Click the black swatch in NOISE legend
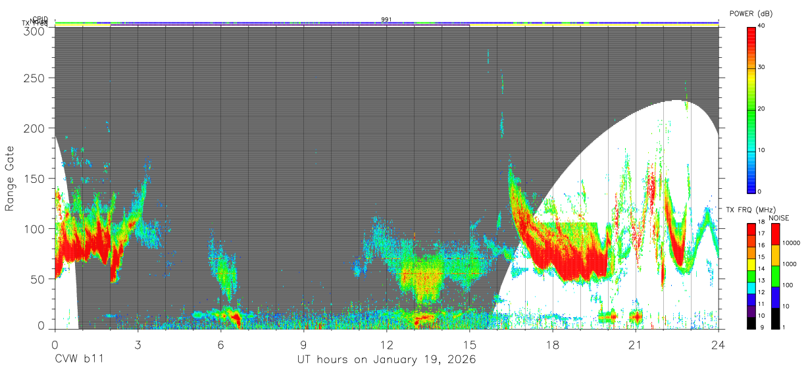Image resolution: width=808 pixels, height=373 pixels. (x=774, y=318)
